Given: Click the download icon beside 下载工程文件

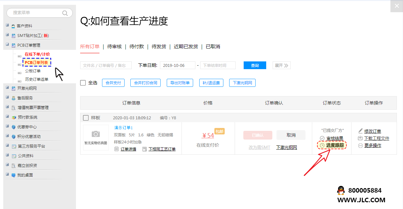Looking at the screenshot, I should click(x=360, y=138).
